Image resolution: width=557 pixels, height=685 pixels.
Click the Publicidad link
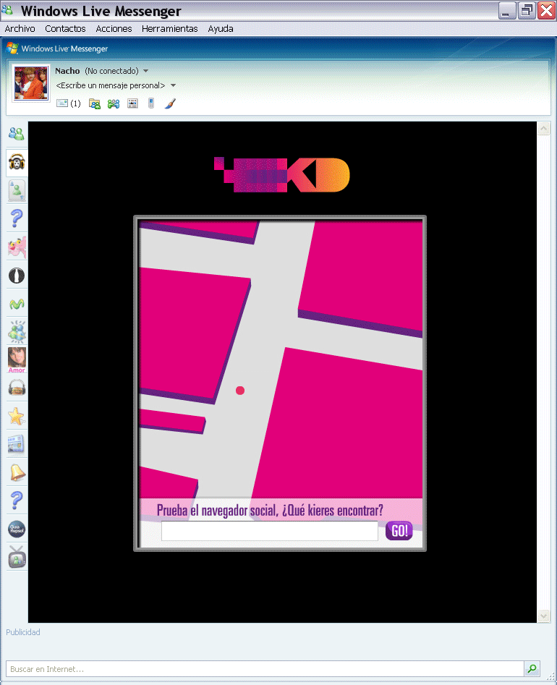(23, 632)
